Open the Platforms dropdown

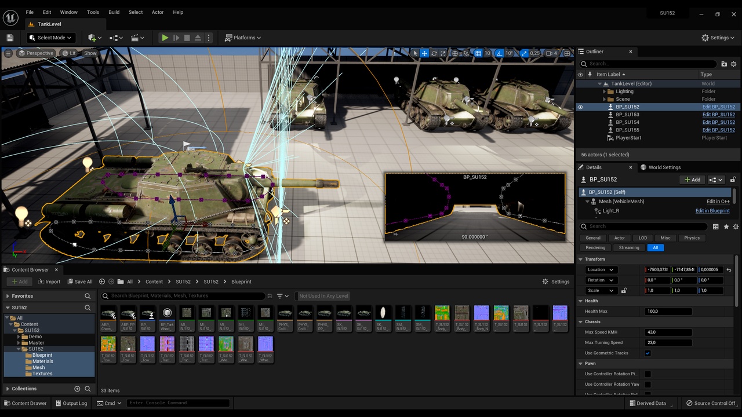pyautogui.click(x=243, y=38)
